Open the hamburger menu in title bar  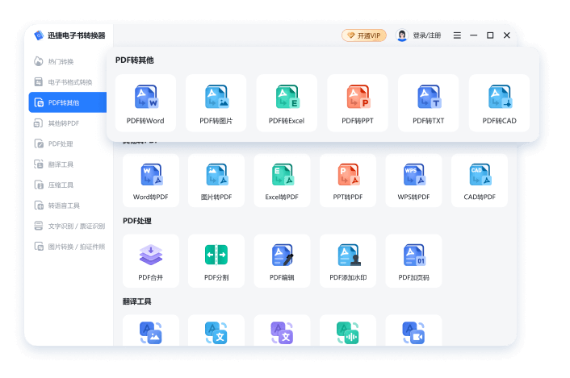coord(457,35)
